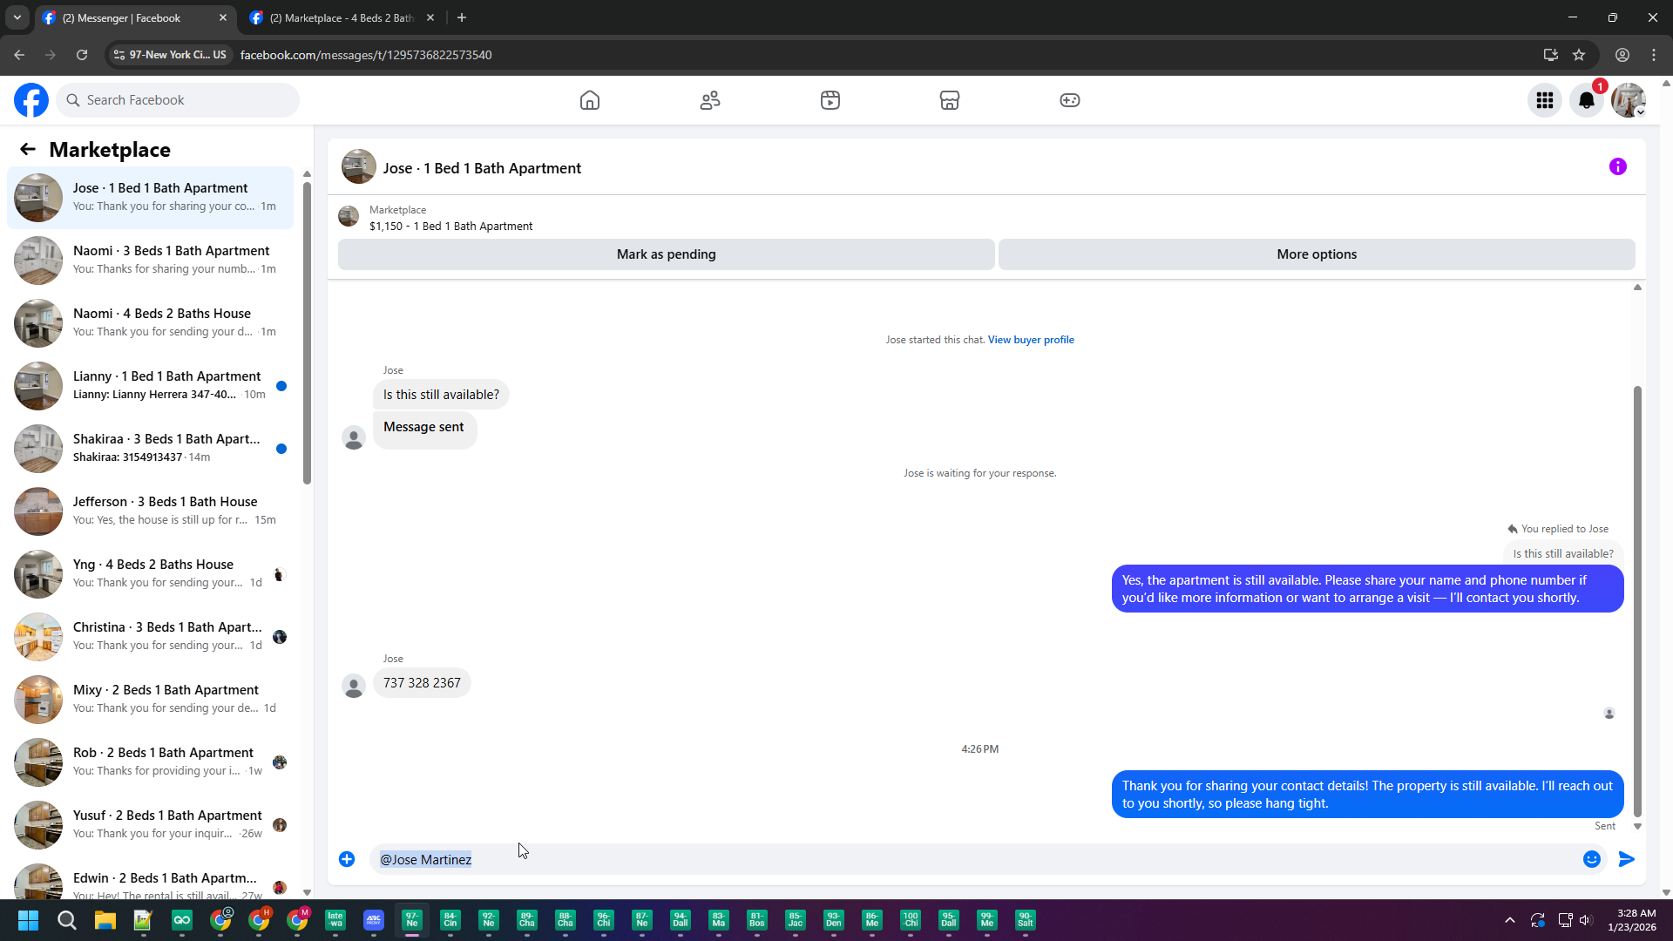Open File Explorer from taskbar
Image resolution: width=1673 pixels, height=941 pixels.
pos(105,921)
